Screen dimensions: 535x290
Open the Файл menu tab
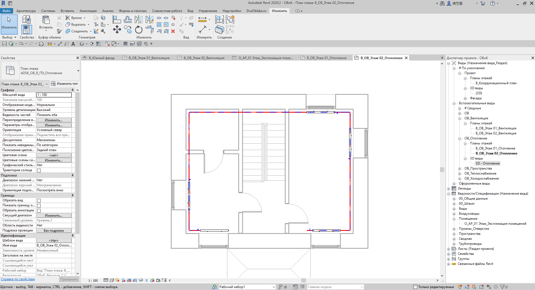[x=6, y=11]
